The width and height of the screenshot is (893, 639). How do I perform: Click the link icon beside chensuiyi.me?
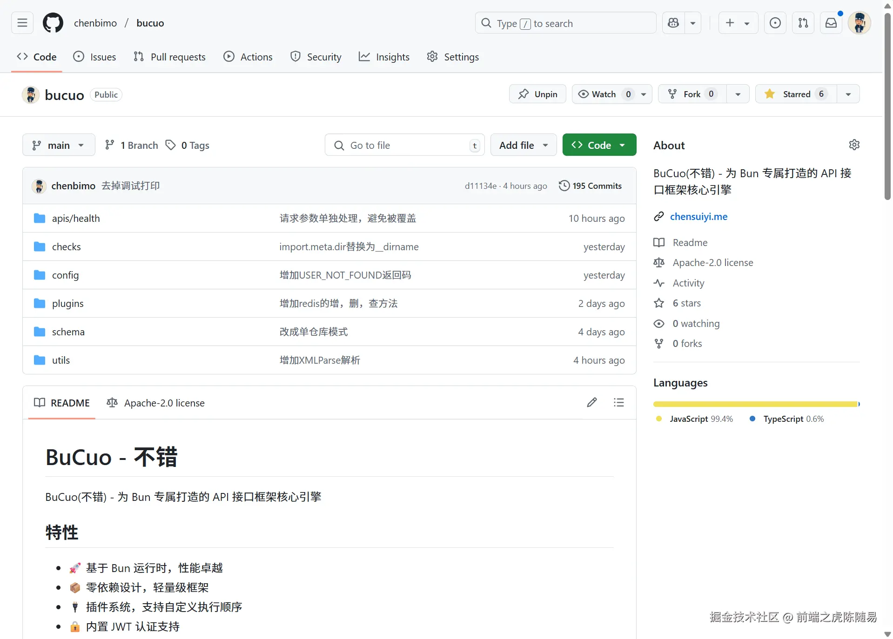[659, 216]
